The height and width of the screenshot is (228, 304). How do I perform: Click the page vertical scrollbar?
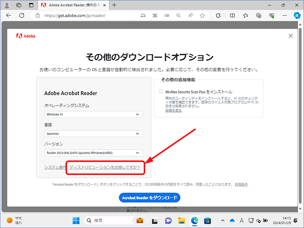point(300,116)
